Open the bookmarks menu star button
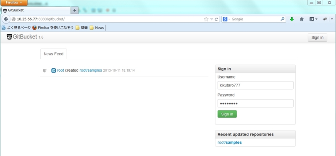 (x=313, y=19)
